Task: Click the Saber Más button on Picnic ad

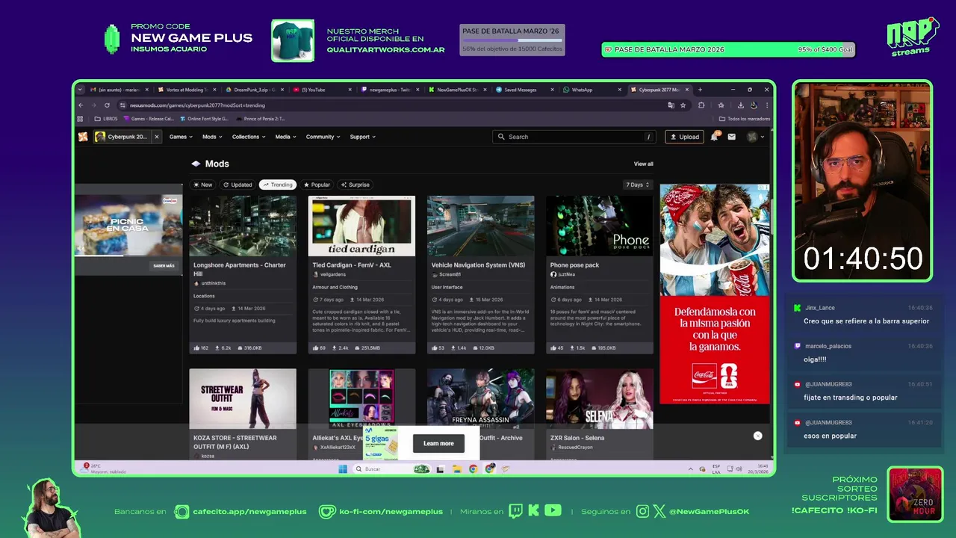Action: tap(164, 265)
